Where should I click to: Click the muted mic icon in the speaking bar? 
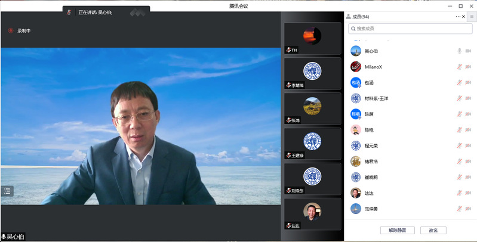coord(69,12)
